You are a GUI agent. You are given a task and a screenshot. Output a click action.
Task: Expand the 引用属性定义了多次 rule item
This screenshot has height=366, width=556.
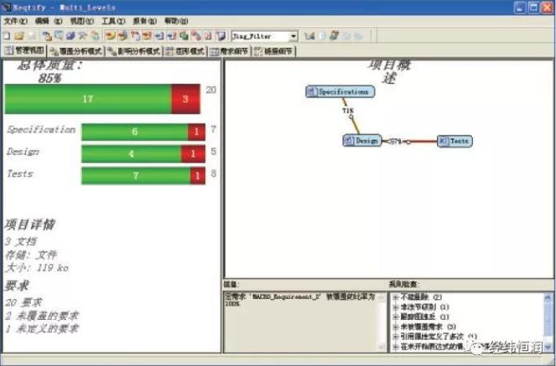(395, 336)
